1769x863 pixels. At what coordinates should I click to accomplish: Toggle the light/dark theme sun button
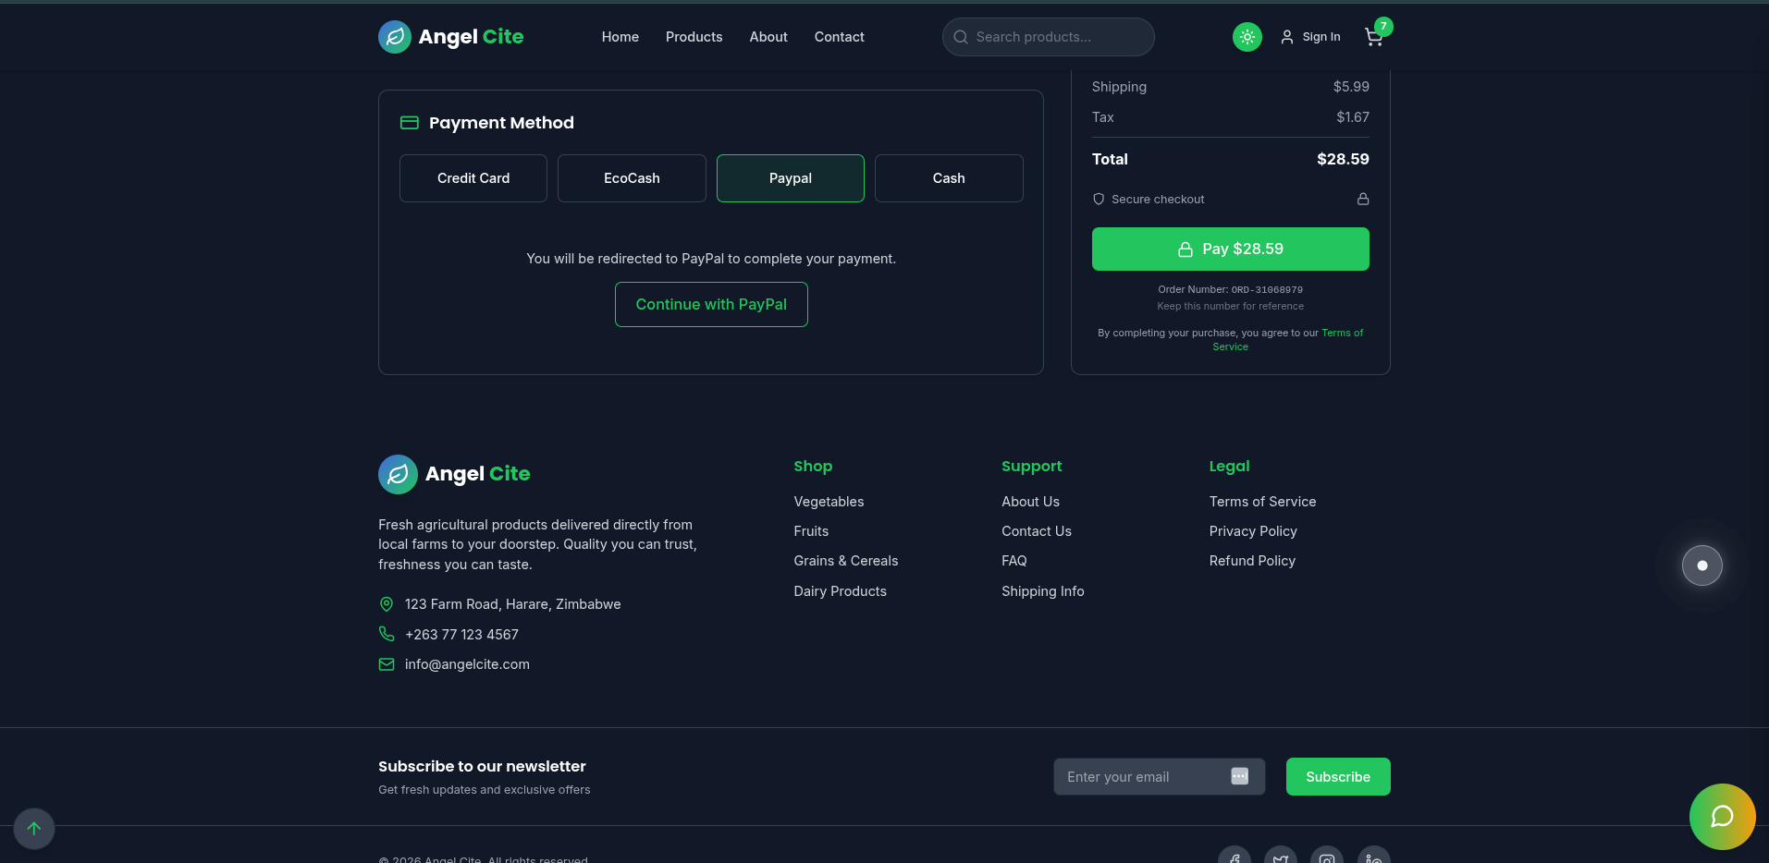[1247, 37]
